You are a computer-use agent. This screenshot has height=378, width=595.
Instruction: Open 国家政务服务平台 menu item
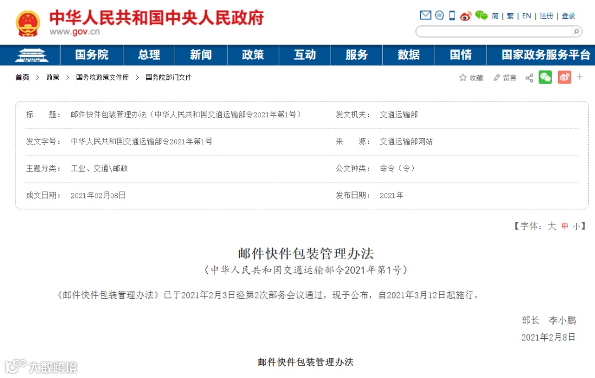545,55
